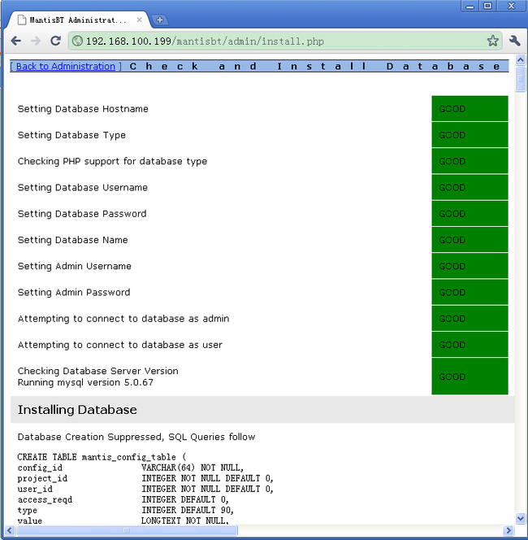
Task: Click the 'Setting Database Hostname' text
Action: pyautogui.click(x=83, y=109)
